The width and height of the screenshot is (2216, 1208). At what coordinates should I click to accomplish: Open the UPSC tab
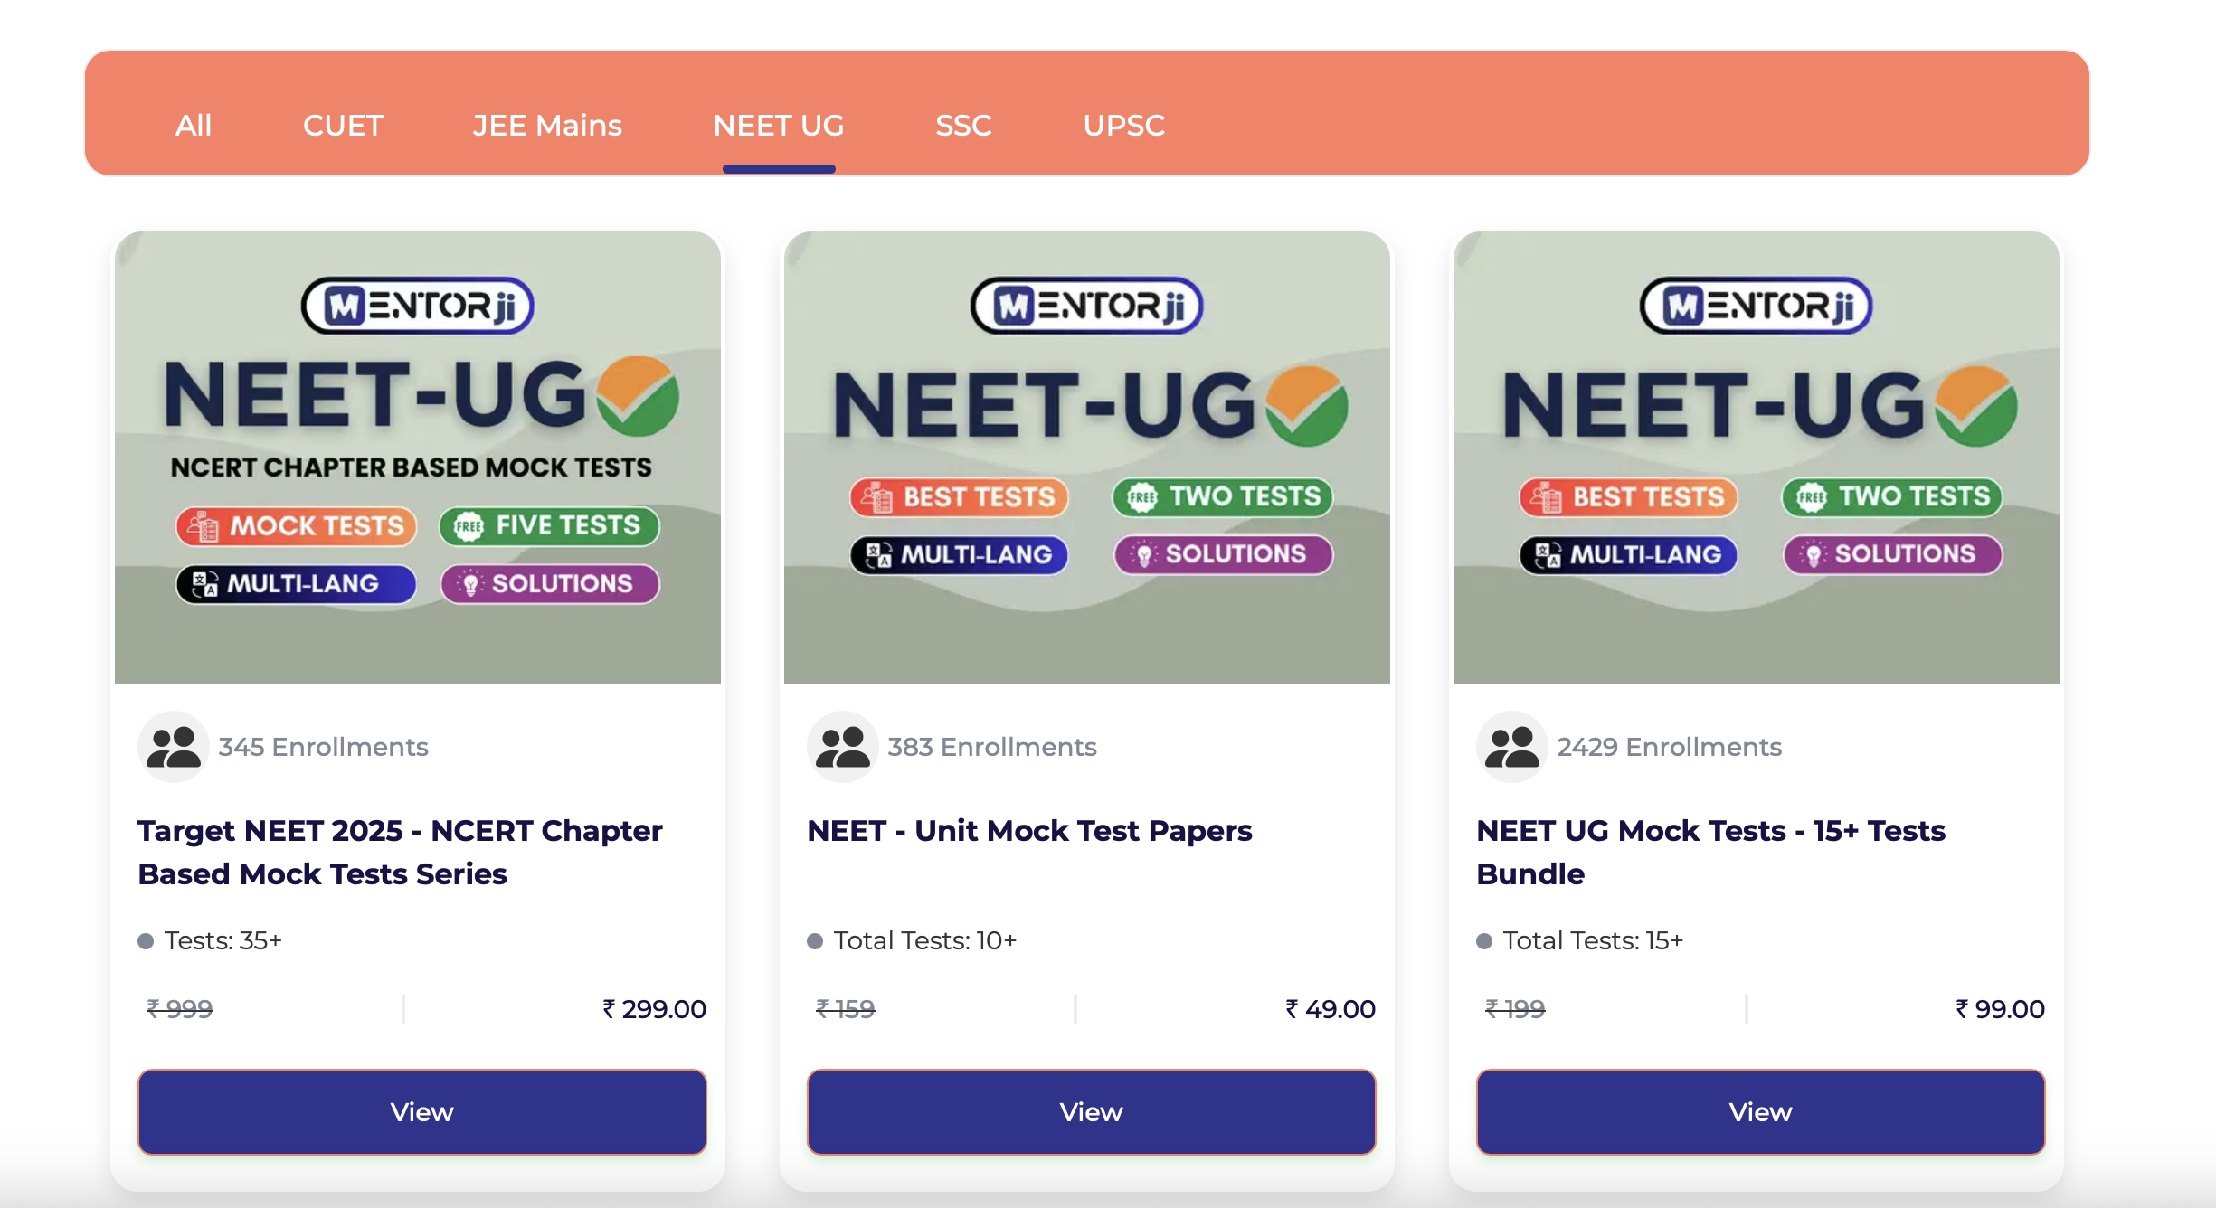(1124, 125)
